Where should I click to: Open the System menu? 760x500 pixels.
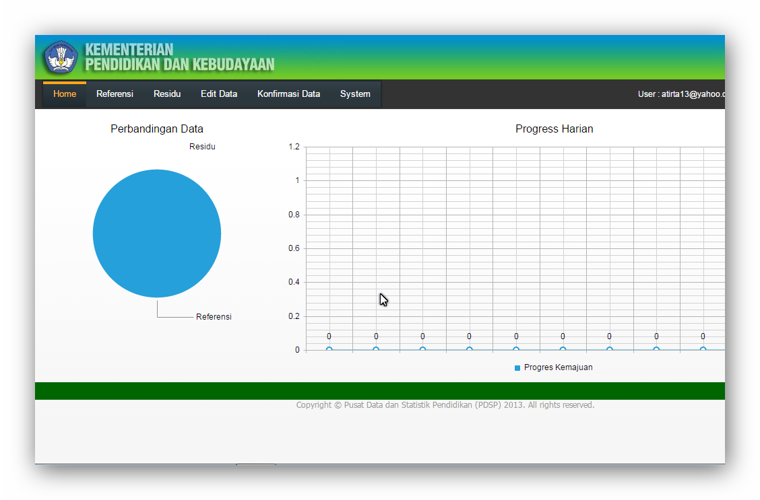click(355, 94)
